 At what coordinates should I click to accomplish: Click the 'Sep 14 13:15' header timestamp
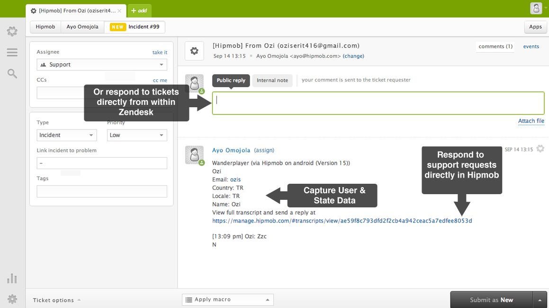pos(229,56)
